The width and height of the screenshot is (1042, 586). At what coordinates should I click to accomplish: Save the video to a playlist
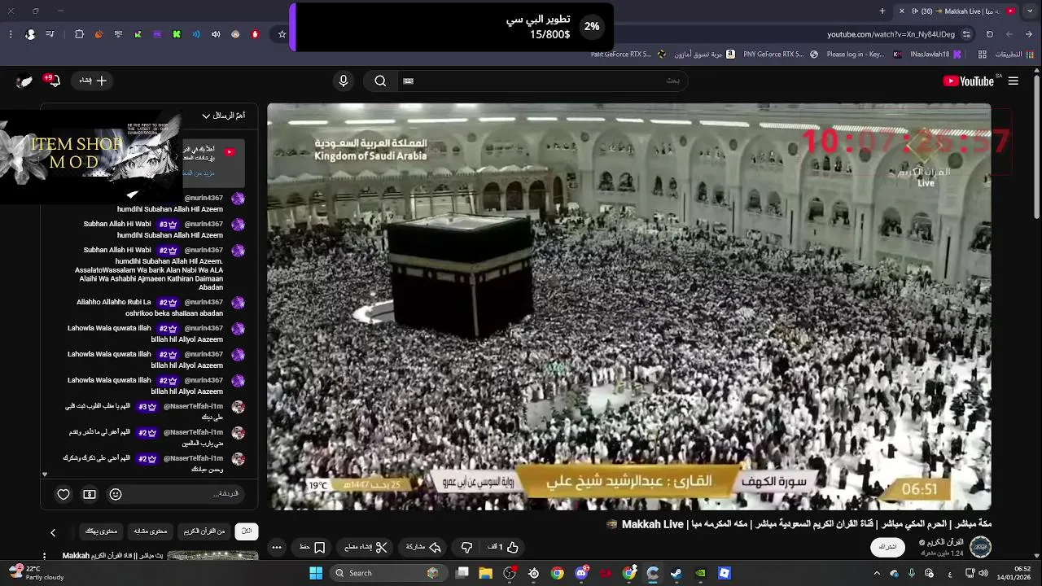pyautogui.click(x=313, y=547)
